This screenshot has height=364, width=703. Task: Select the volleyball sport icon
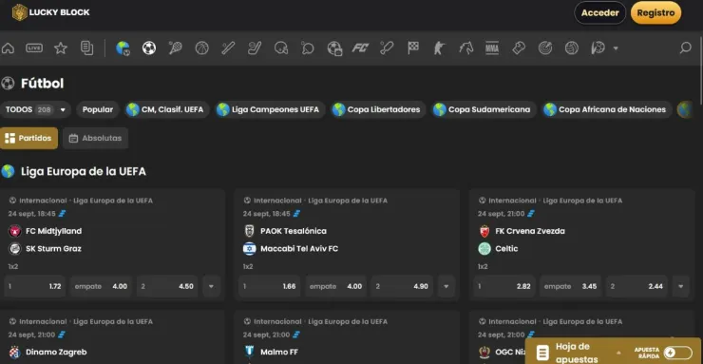572,48
